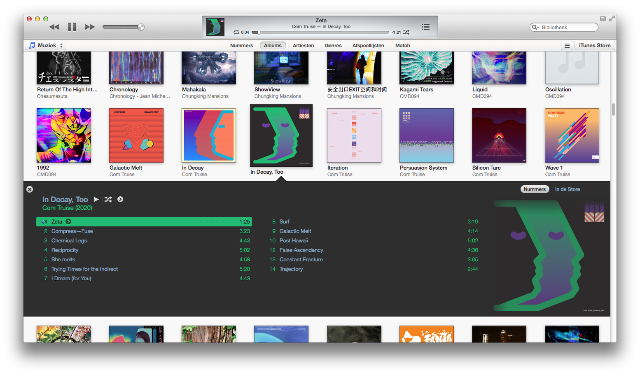Toggle repeat icon beside elapsed time
Screen dimensions: 640x375
click(236, 32)
